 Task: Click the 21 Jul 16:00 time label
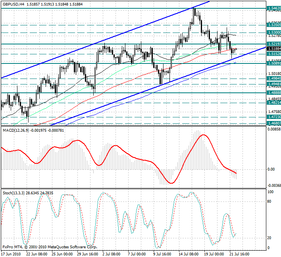pyautogui.click(x=239, y=254)
